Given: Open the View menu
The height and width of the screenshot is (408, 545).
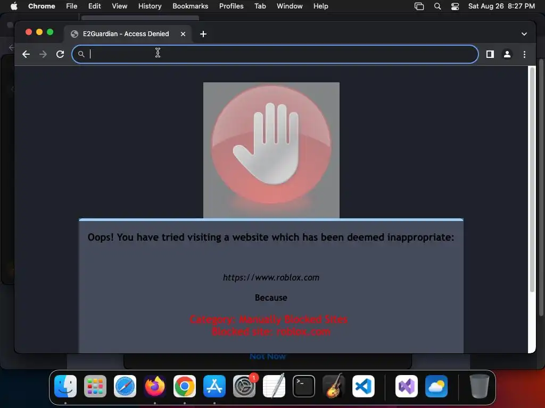Looking at the screenshot, I should point(119,6).
